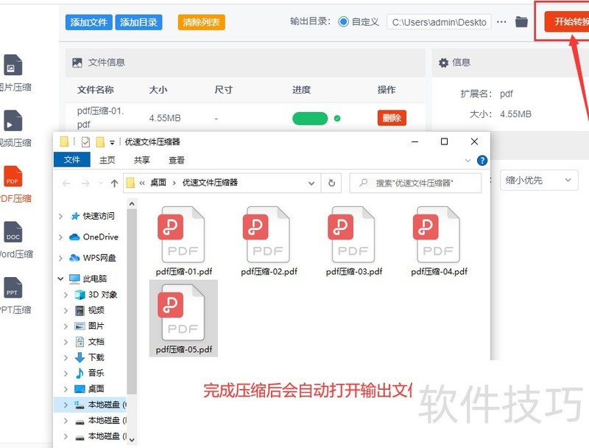Screen dimensions: 589x448
Task: Open the 查看 ribbon tab
Action: (177, 160)
